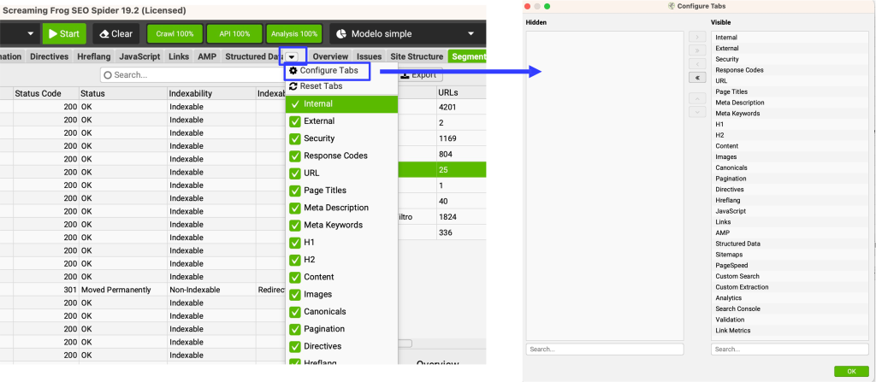Image resolution: width=876 pixels, height=382 pixels.
Task: Toggle the Security tab checkbox
Action: click(x=294, y=138)
